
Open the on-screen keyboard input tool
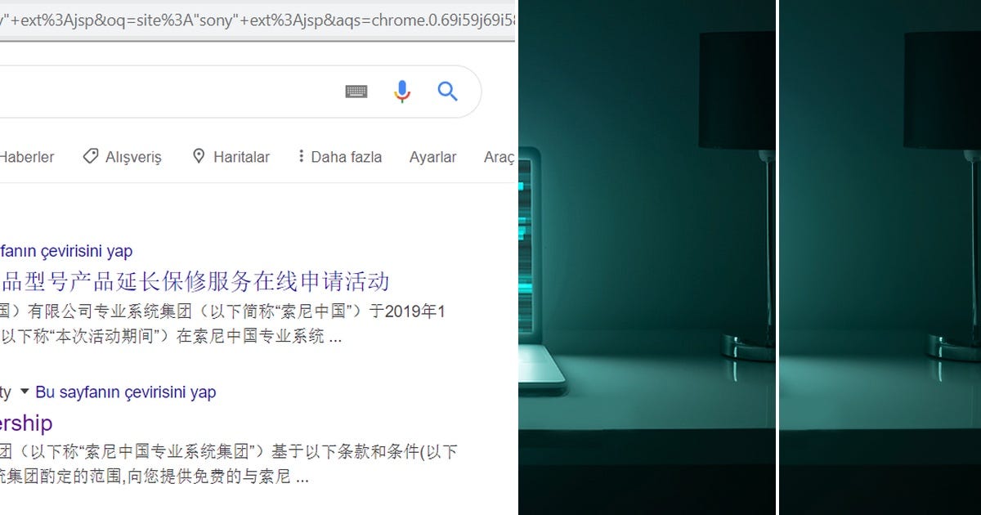356,92
